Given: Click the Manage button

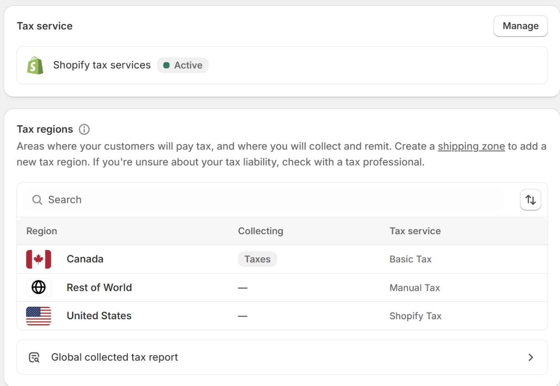Looking at the screenshot, I should pos(520,26).
